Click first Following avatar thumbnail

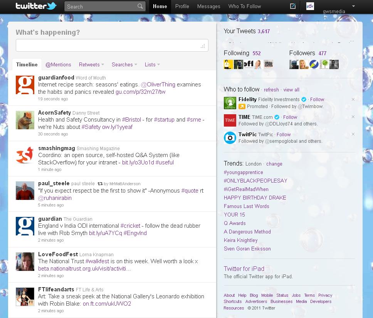click(228, 64)
